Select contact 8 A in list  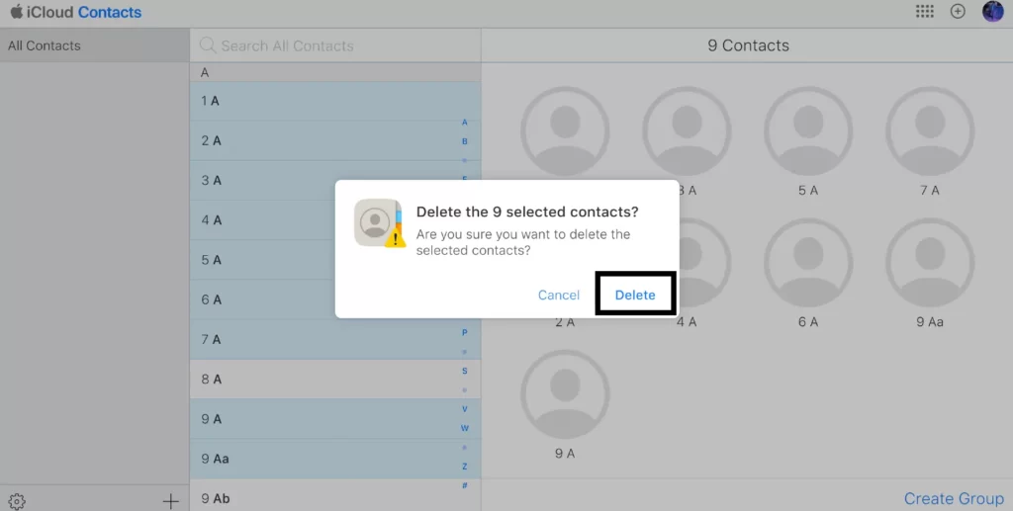[335, 380]
